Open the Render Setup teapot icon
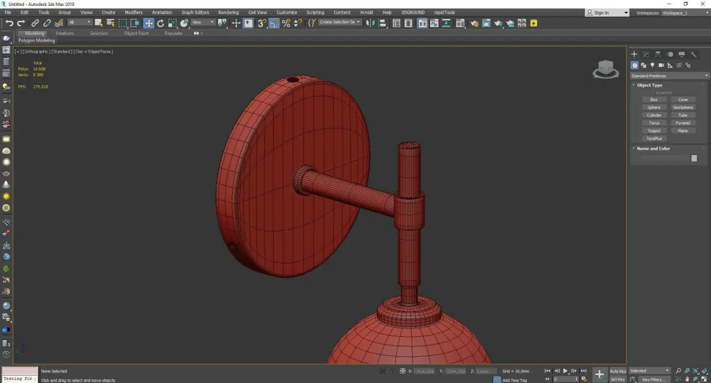This screenshot has width=711, height=383. click(475, 23)
